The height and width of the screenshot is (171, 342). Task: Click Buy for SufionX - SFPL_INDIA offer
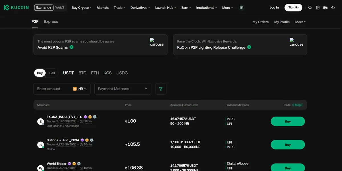pyautogui.click(x=288, y=145)
